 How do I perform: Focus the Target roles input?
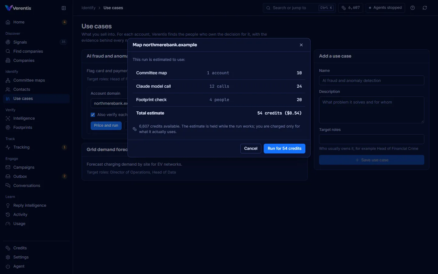point(372,139)
